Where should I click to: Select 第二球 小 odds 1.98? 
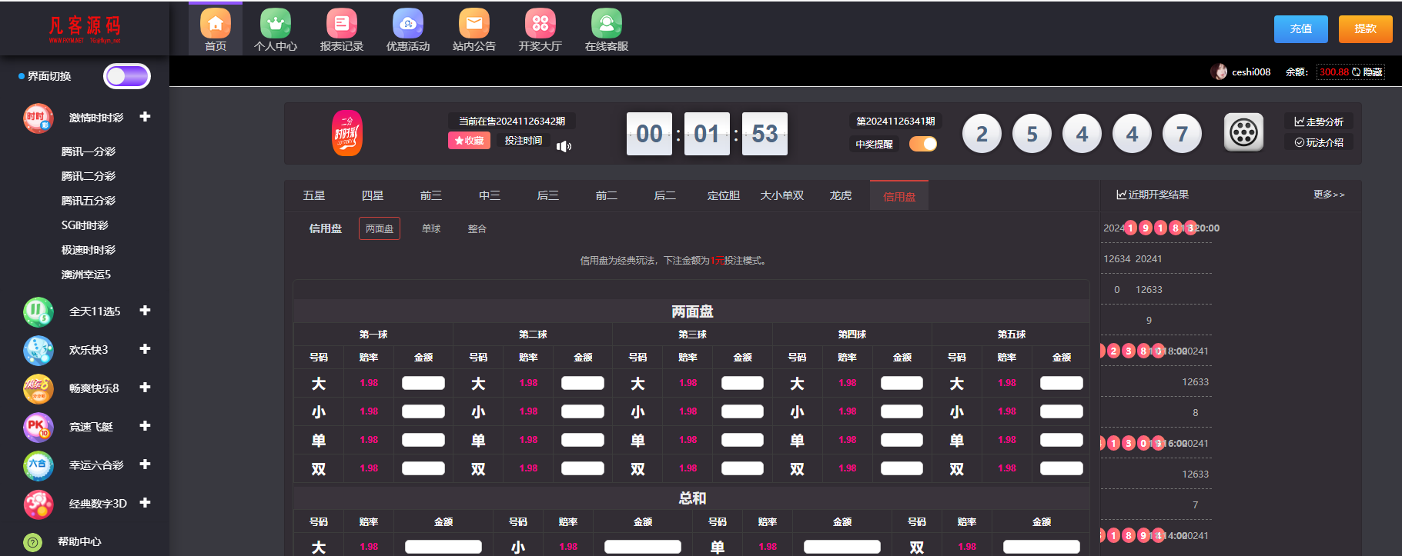[x=528, y=411]
